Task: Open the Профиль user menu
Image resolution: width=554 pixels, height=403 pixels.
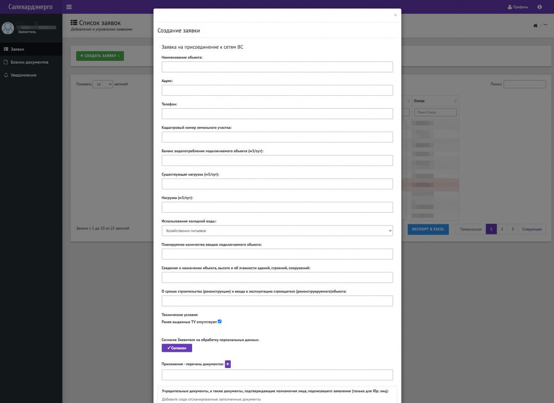Action: [x=518, y=7]
